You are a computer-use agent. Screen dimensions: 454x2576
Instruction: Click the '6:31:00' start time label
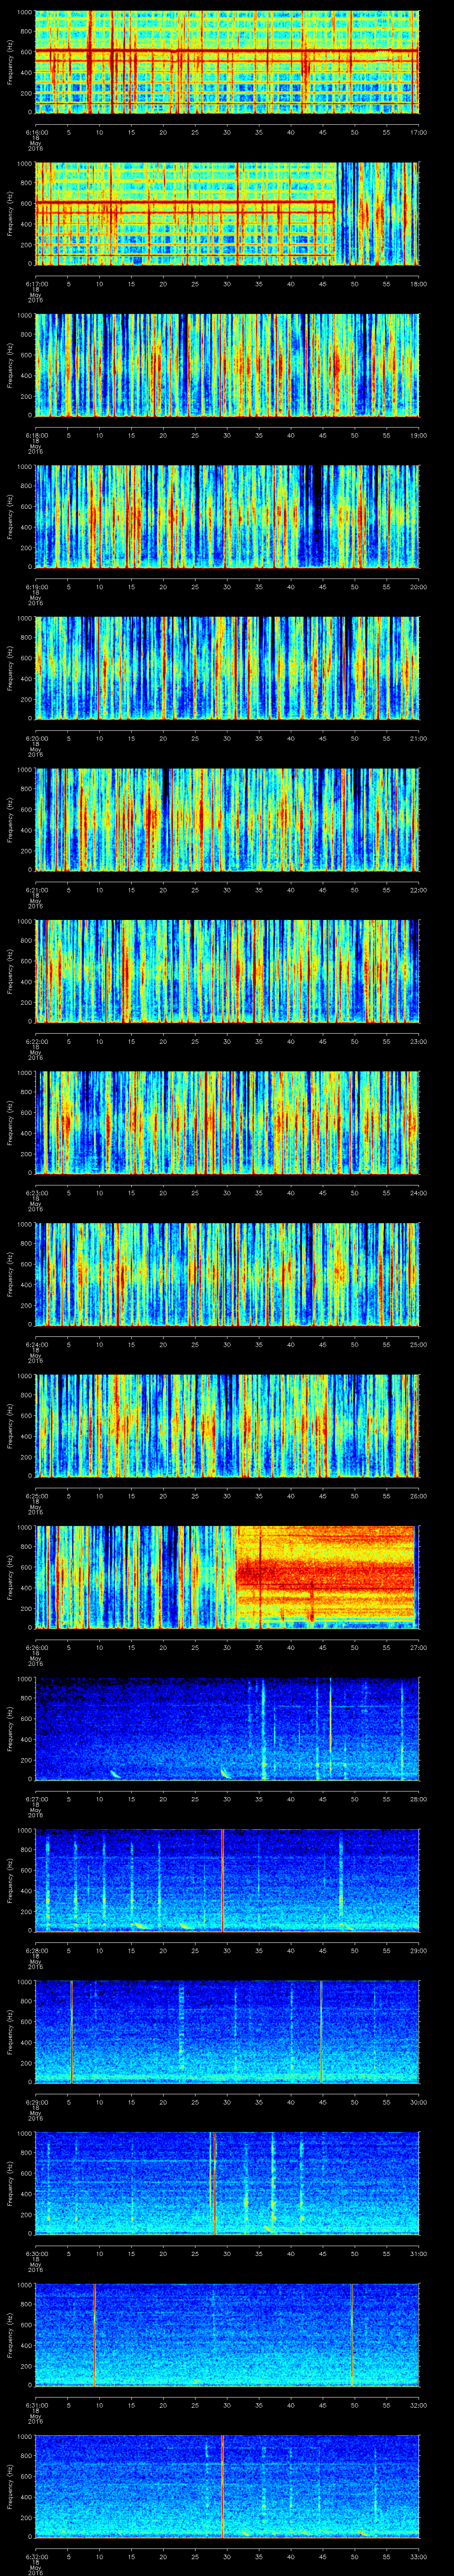pos(36,2405)
